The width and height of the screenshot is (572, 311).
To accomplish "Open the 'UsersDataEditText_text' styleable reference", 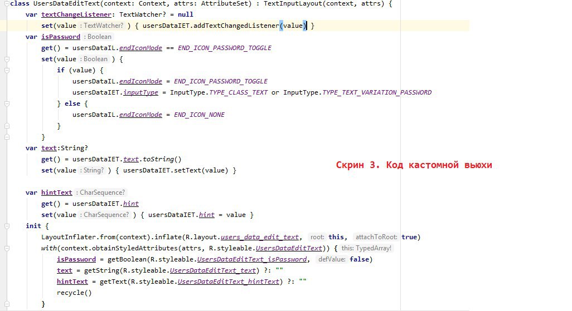I will coord(212,270).
